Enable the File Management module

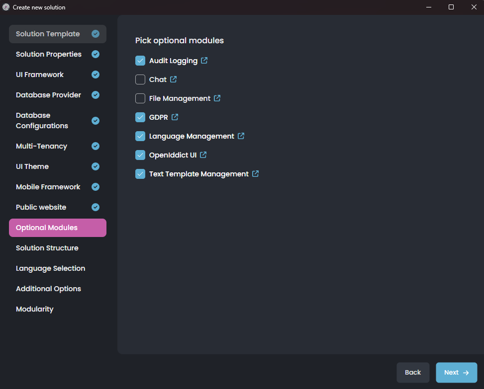(140, 98)
